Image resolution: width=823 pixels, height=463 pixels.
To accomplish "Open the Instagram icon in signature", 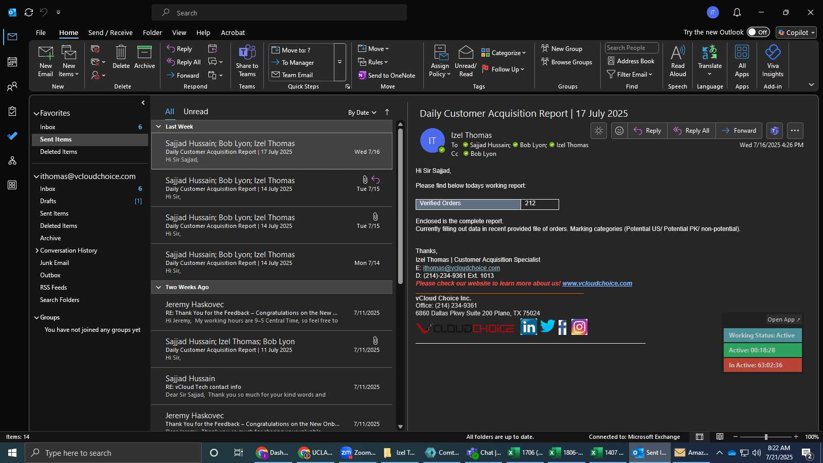I will coord(579,327).
